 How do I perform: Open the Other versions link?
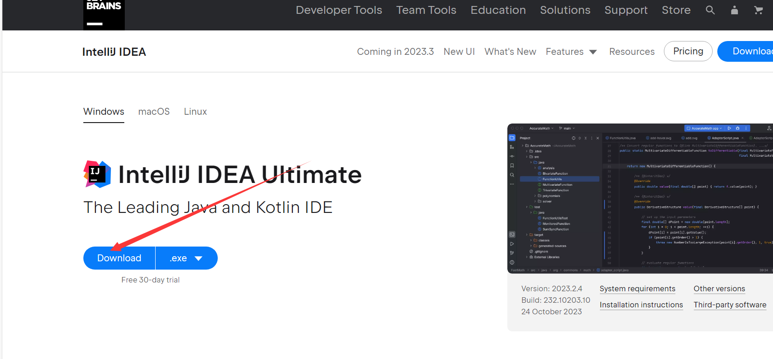point(719,289)
